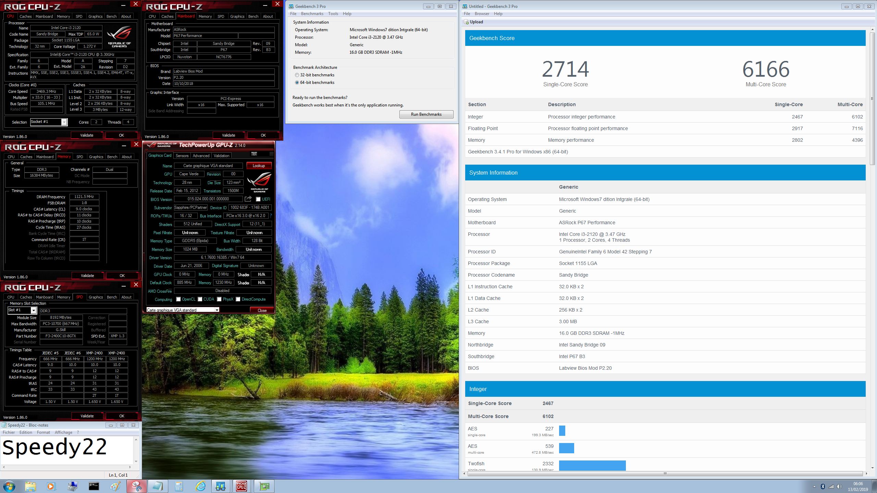
Task: Click the Show Desktop strip on the taskbar
Action: point(875,486)
